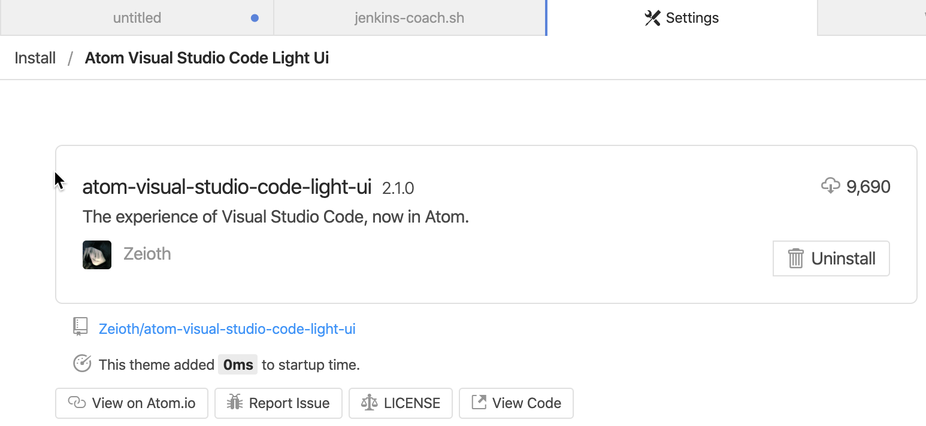
Task: Click the cloud download icon next to 9,690
Action: (x=831, y=185)
